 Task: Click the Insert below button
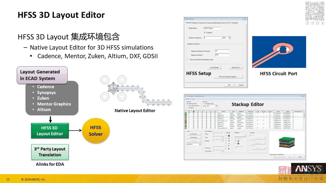pyautogui.click(x=194, y=138)
